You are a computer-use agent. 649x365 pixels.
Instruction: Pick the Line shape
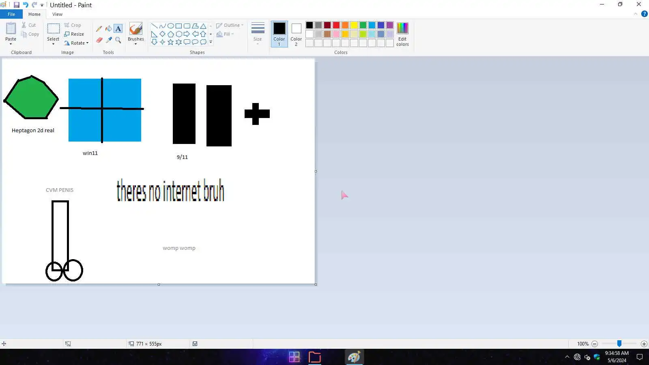point(155,26)
